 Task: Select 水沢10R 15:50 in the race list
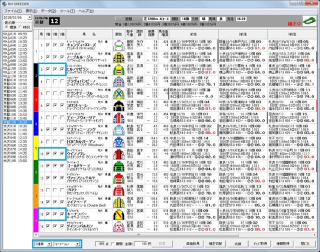click(15, 161)
